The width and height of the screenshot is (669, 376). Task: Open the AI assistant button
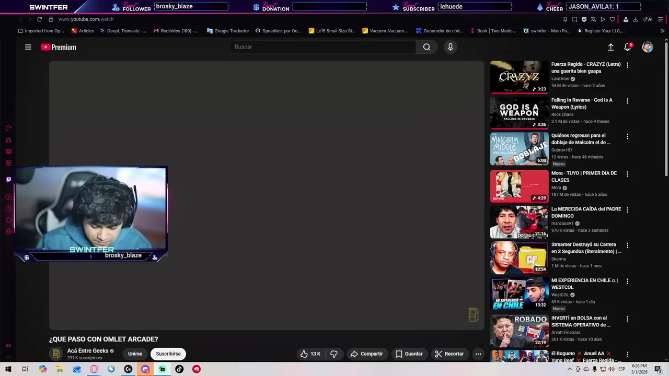click(648, 19)
